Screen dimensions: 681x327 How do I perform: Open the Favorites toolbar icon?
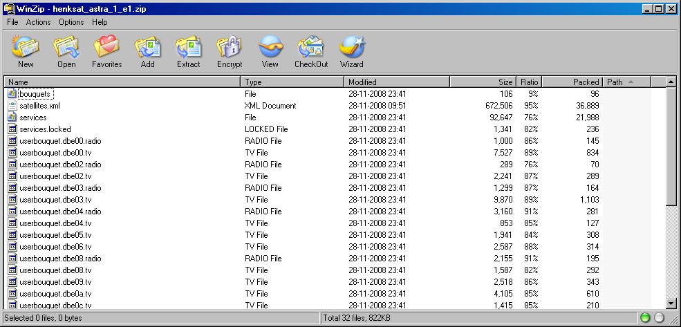pos(106,47)
